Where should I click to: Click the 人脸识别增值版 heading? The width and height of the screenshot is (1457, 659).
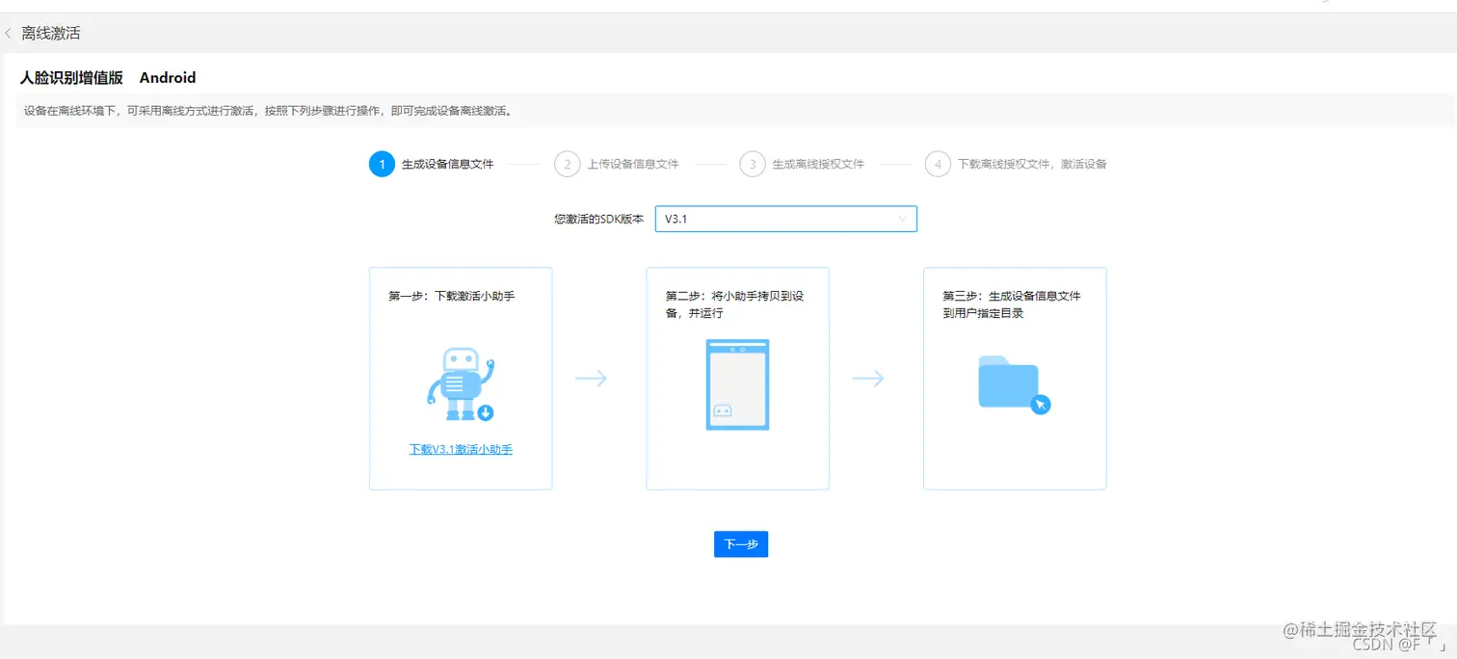(69, 78)
